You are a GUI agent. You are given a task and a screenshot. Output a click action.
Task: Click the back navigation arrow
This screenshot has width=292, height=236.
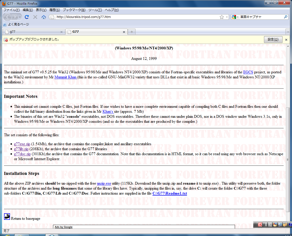point(7,17)
